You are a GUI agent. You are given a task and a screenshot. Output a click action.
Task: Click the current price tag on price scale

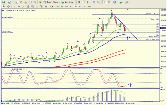[x=163, y=28]
